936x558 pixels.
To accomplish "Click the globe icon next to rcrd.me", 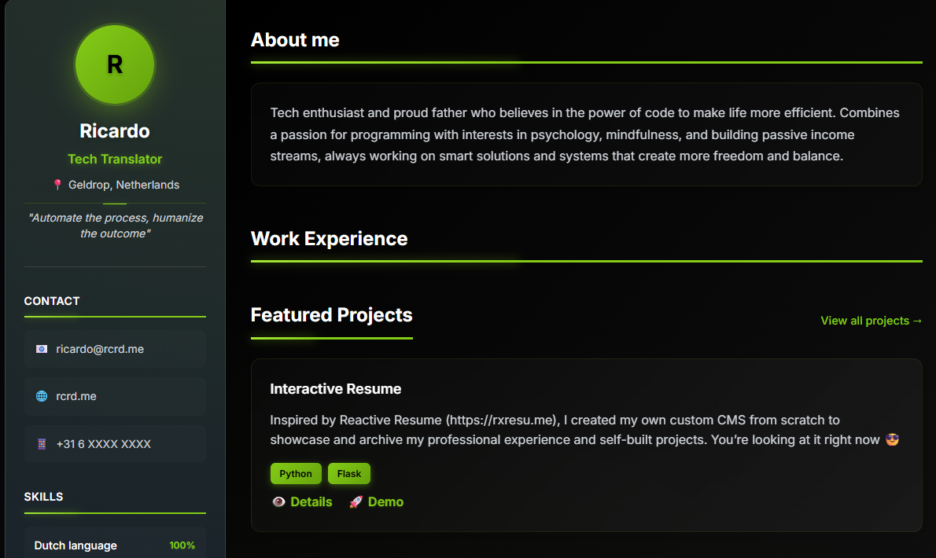I will tap(42, 396).
